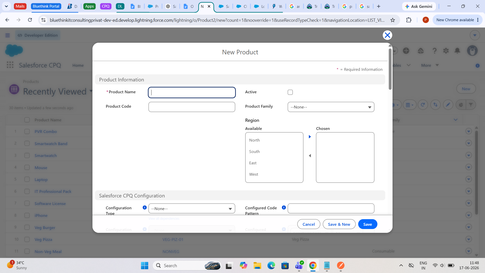The width and height of the screenshot is (485, 273).
Task: Check the Non-Veg Meal row checkbox
Action: tap(27, 251)
